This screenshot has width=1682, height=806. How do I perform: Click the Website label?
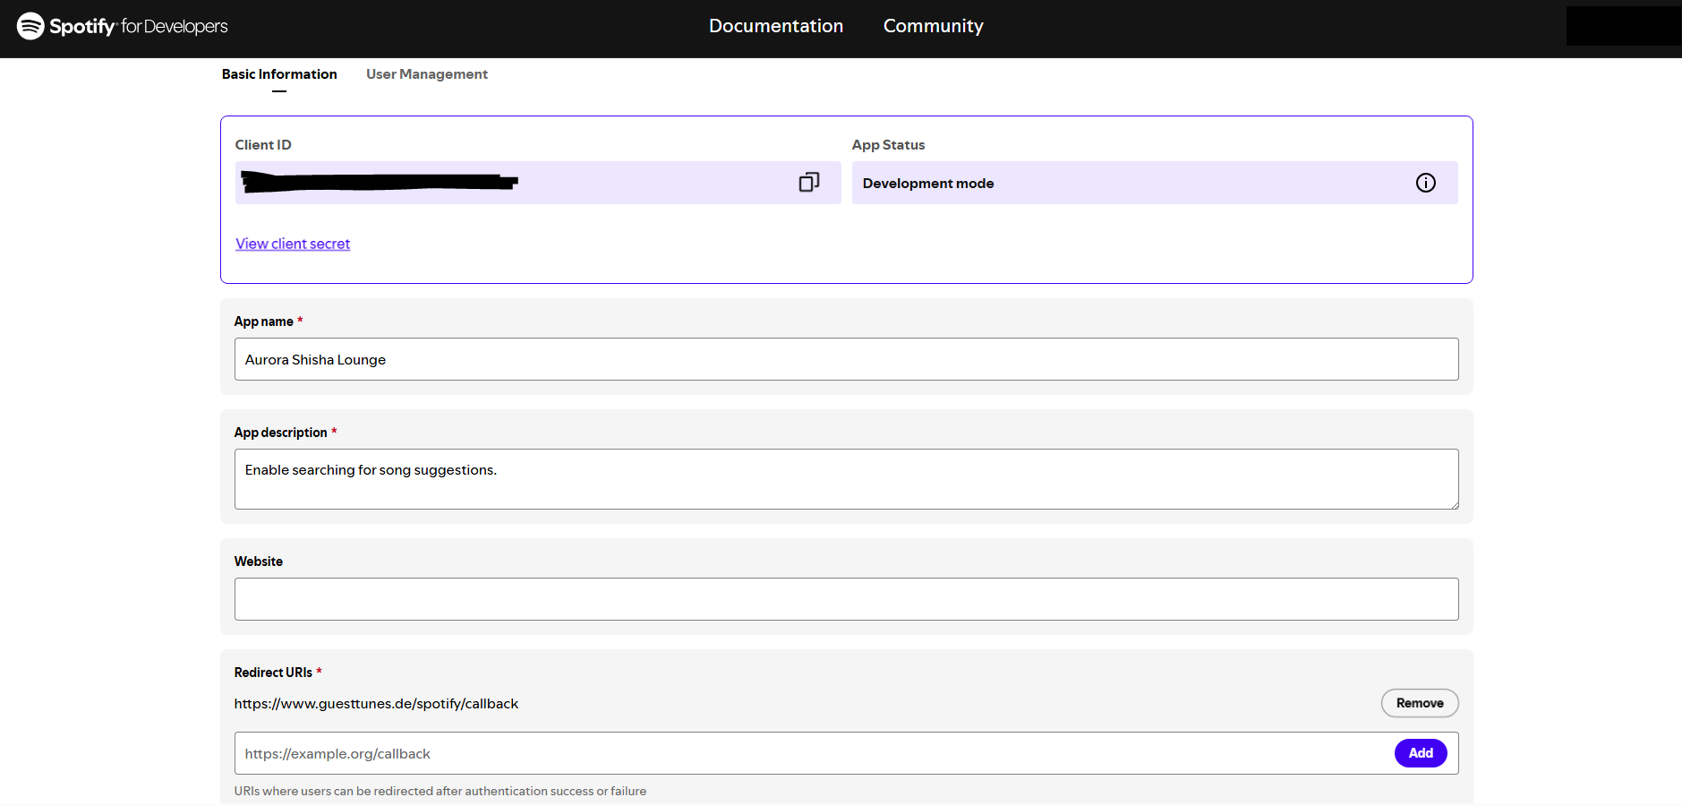259,562
